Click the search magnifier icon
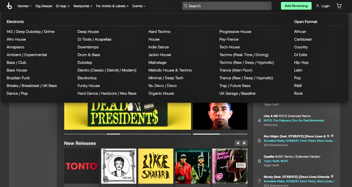The width and height of the screenshot is (352, 187). pyautogui.click(x=185, y=6)
